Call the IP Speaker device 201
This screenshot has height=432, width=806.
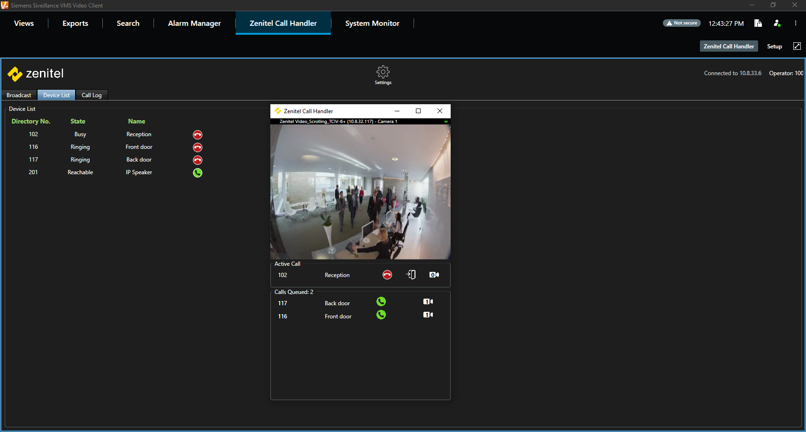click(198, 173)
